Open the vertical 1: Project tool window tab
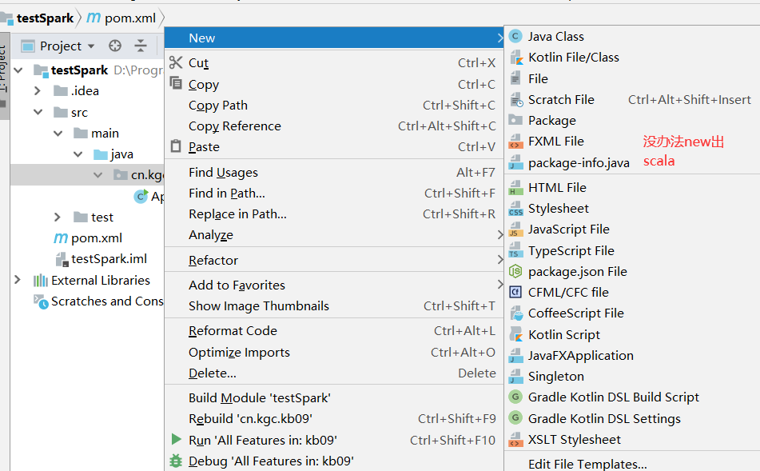Screen dimensions: 760x471 tap(4, 75)
